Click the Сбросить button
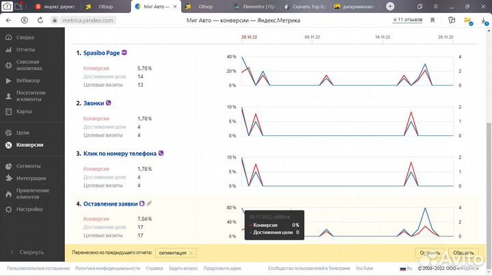492x276 pixels. [463, 253]
